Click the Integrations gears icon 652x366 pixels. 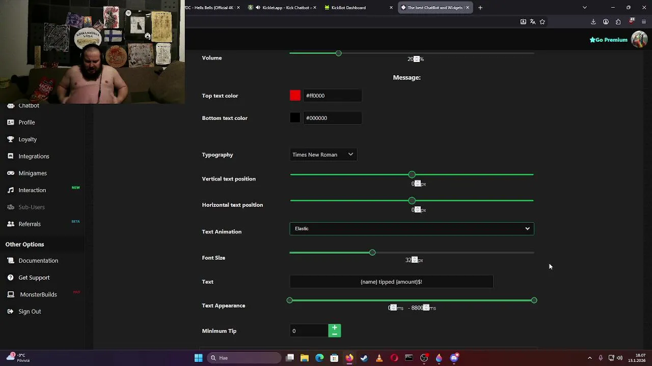(11, 156)
